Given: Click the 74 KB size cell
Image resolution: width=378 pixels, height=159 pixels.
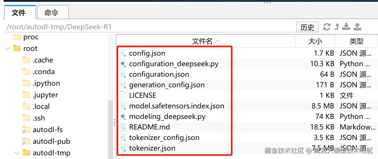Looking at the screenshot, I should click(325, 117).
